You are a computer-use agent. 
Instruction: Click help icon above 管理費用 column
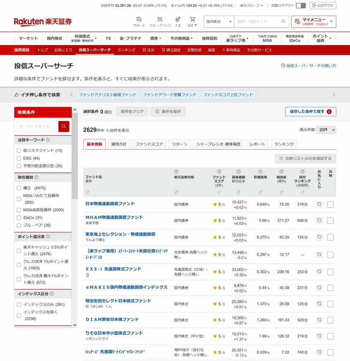260,172
